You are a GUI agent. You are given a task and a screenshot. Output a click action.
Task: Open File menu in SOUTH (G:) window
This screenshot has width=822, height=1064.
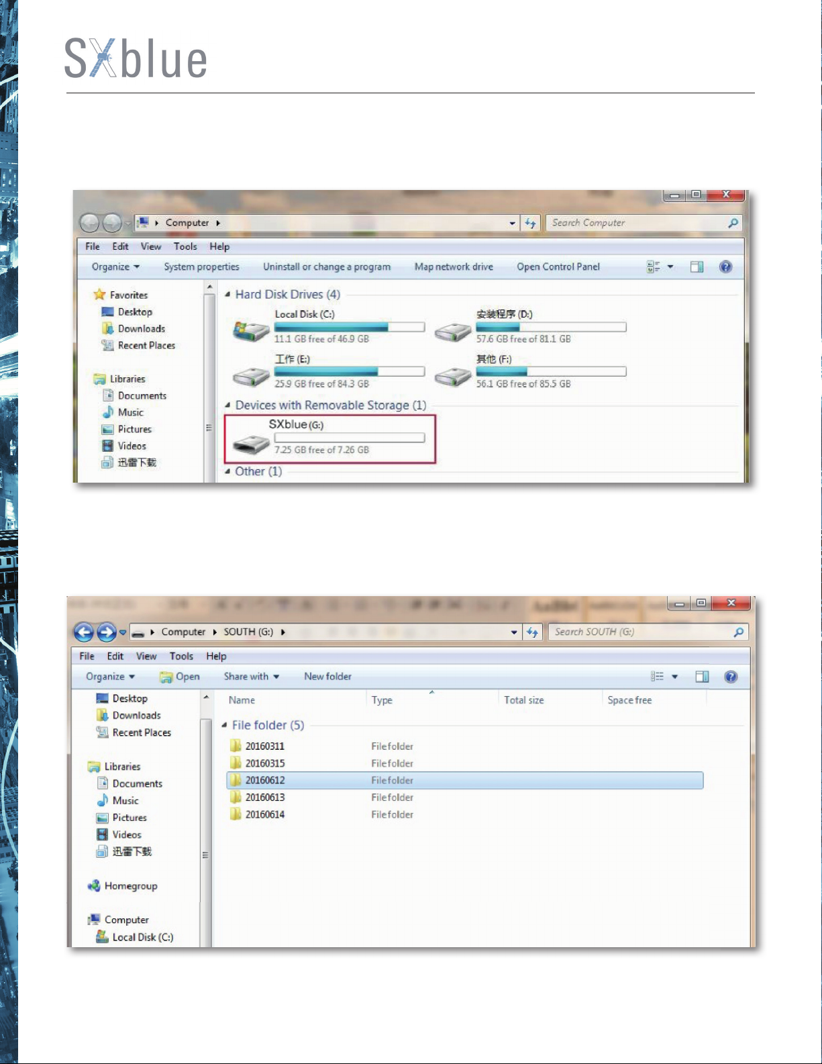[x=87, y=656]
